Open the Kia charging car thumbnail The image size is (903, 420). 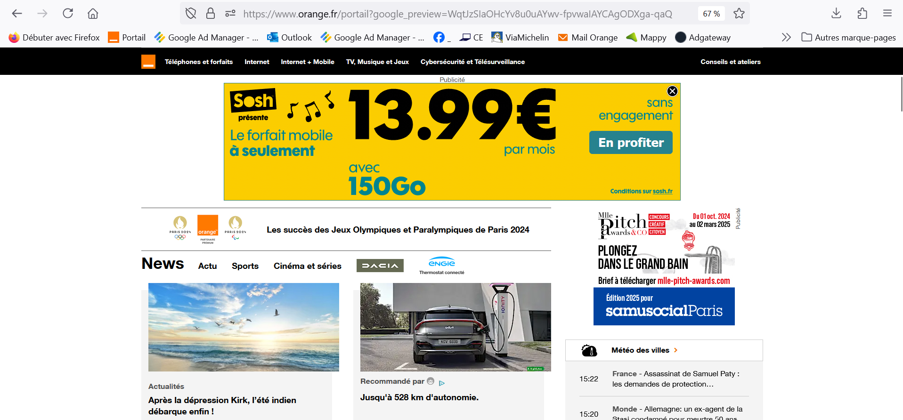[x=456, y=327]
